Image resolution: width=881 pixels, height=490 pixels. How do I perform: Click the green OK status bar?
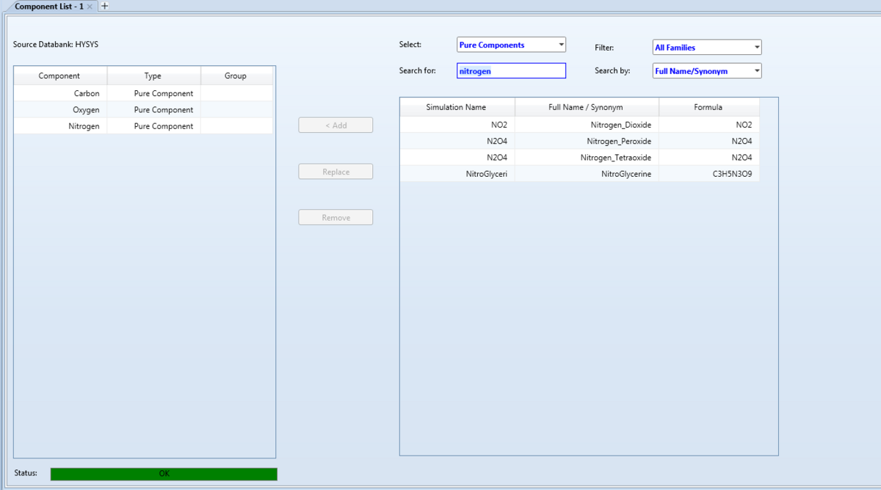(164, 474)
